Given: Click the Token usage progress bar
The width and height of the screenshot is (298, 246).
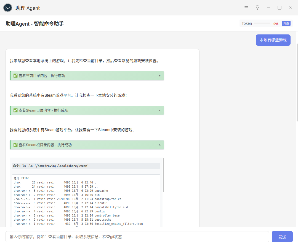Looking at the screenshot, I should point(262,24).
